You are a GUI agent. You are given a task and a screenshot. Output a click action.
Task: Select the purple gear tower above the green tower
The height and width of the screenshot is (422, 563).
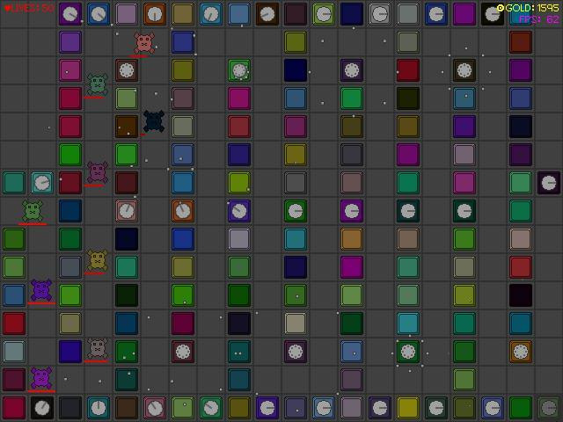pyautogui.click(x=352, y=70)
